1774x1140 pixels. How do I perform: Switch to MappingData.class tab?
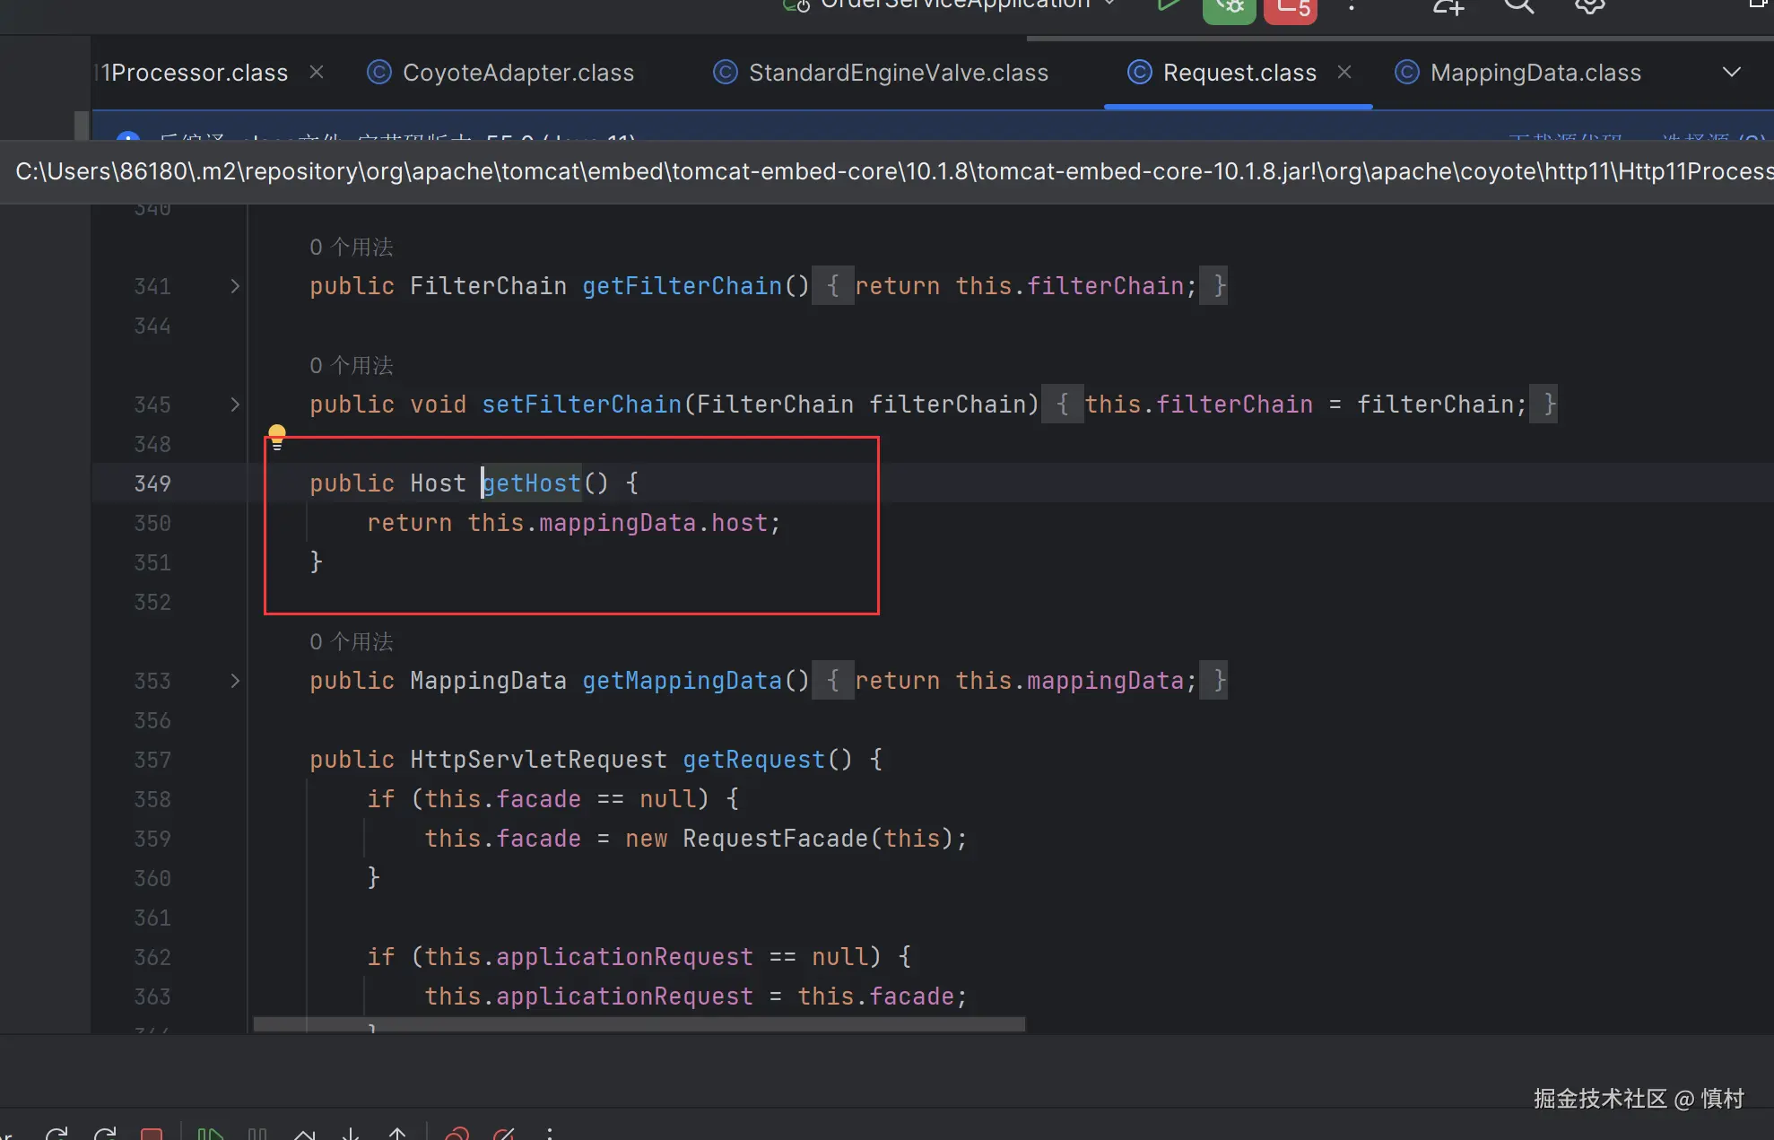click(1535, 73)
